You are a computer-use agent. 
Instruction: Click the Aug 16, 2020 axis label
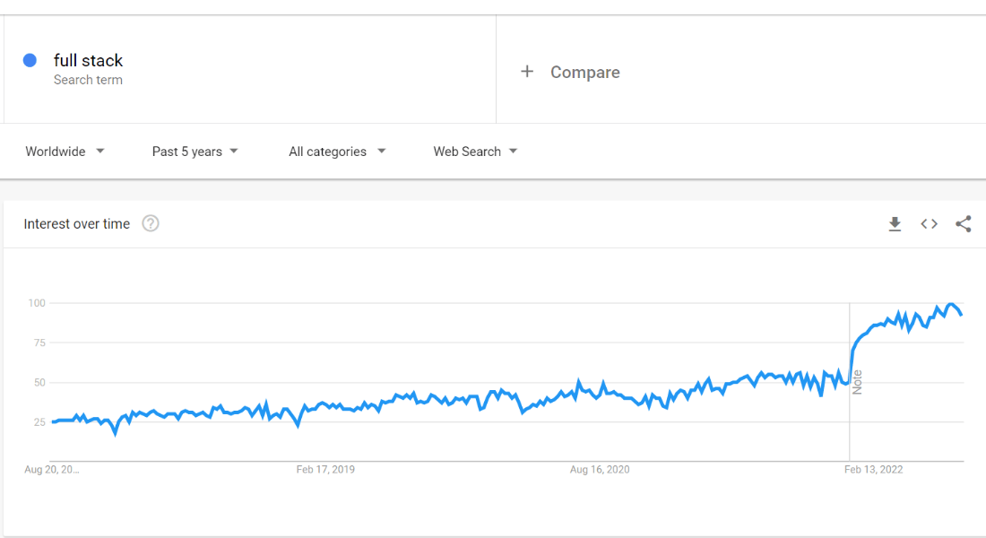pos(600,469)
